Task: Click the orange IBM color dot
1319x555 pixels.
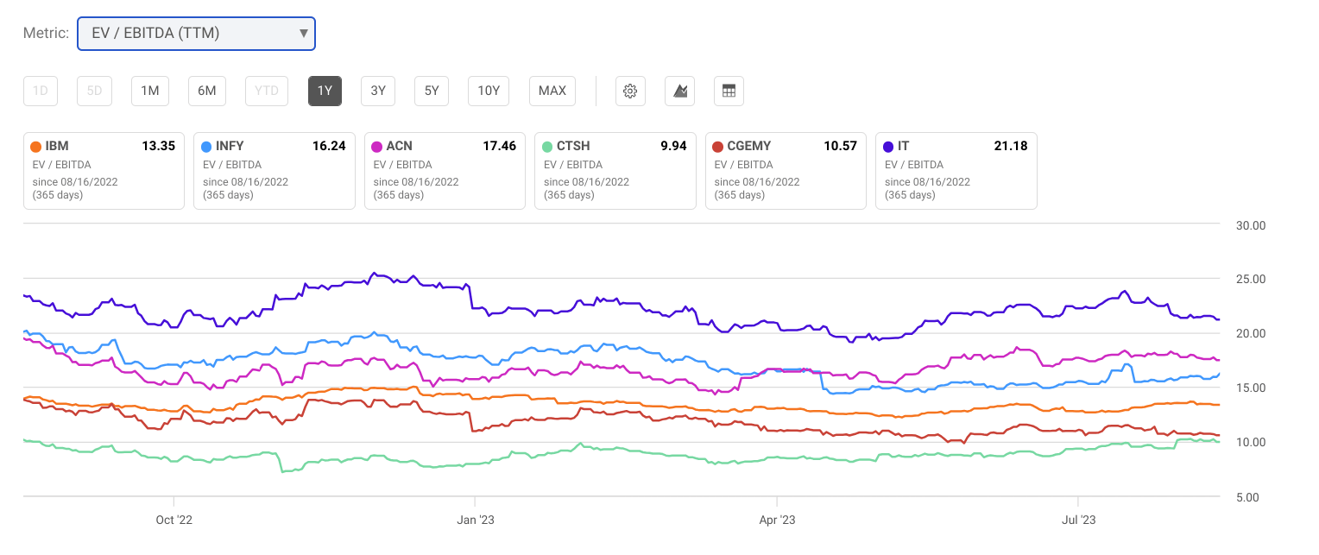Action: [x=35, y=147]
